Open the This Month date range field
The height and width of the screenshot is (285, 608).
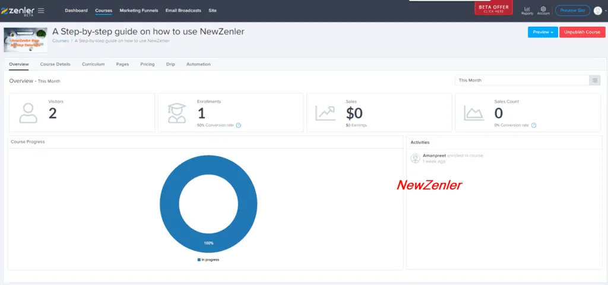pos(521,80)
